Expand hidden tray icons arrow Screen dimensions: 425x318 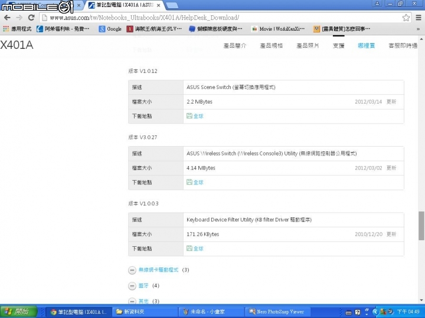pos(375,312)
